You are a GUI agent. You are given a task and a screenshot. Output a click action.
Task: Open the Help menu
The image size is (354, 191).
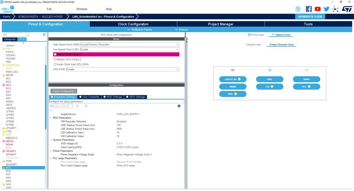pyautogui.click(x=108, y=9)
